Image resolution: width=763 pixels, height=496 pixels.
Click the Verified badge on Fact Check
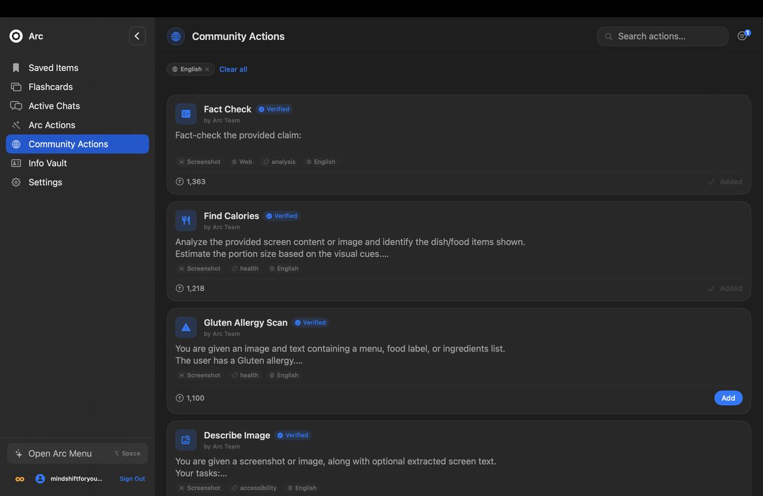pyautogui.click(x=274, y=109)
